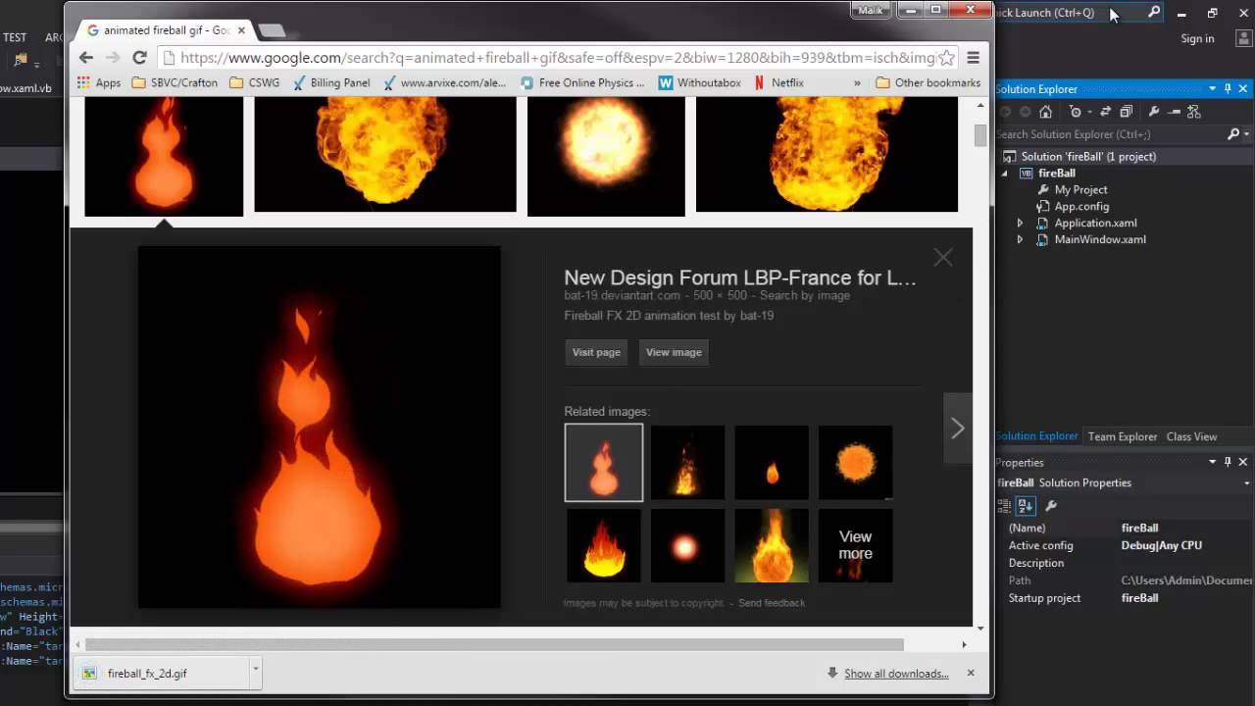The height and width of the screenshot is (706, 1255).
Task: Open the Apps bookmark shortcut
Action: click(99, 82)
